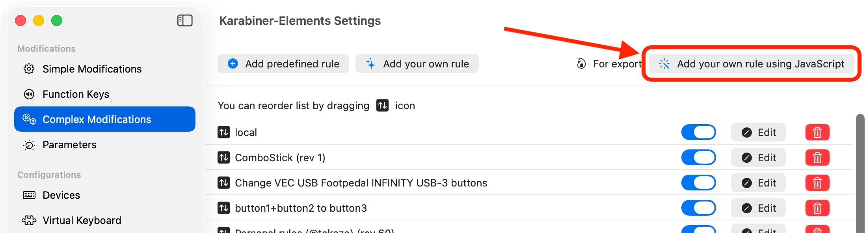867x233 pixels.
Task: Open the Virtual Keyboard settings section
Action: click(82, 220)
